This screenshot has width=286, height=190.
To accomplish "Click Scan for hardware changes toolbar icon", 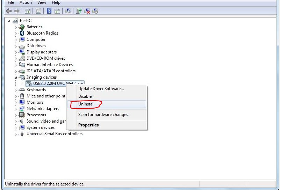I will (68, 11).
